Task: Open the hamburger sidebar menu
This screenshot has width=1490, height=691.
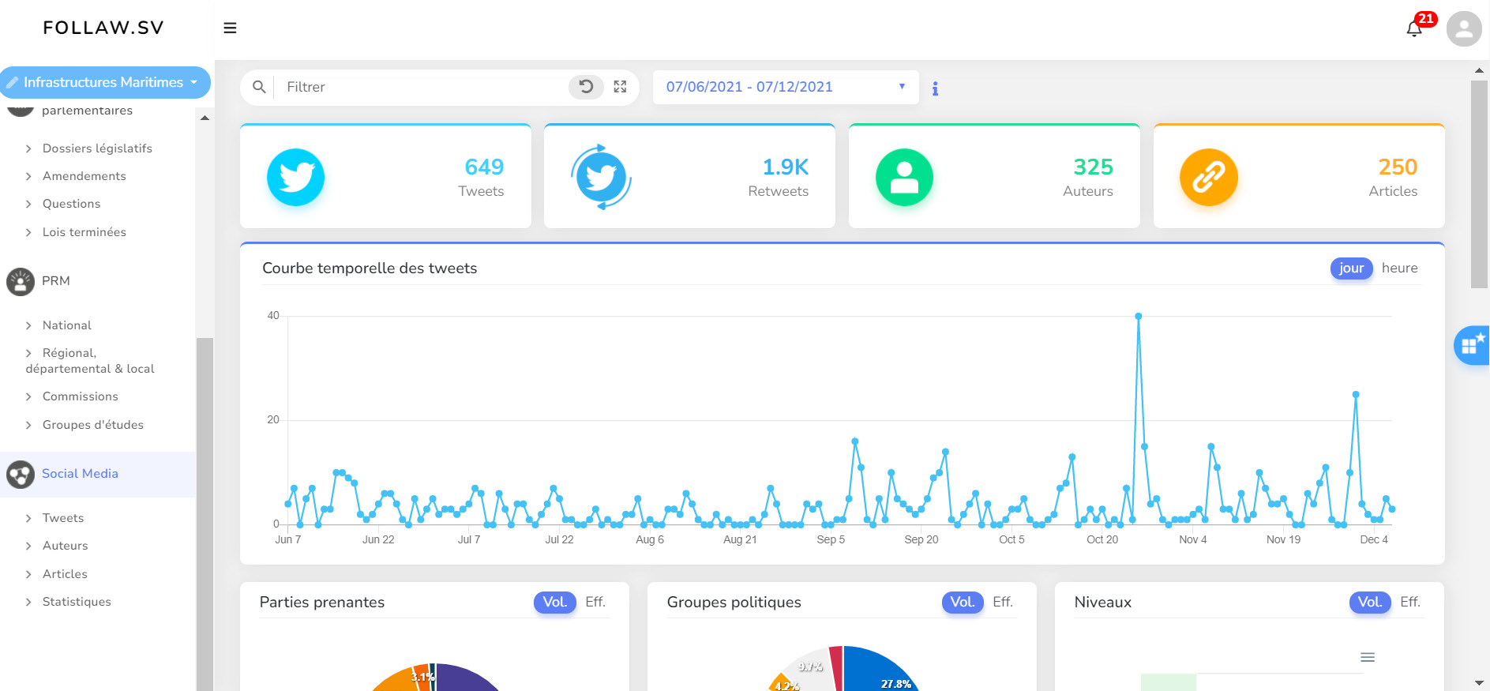Action: point(230,28)
